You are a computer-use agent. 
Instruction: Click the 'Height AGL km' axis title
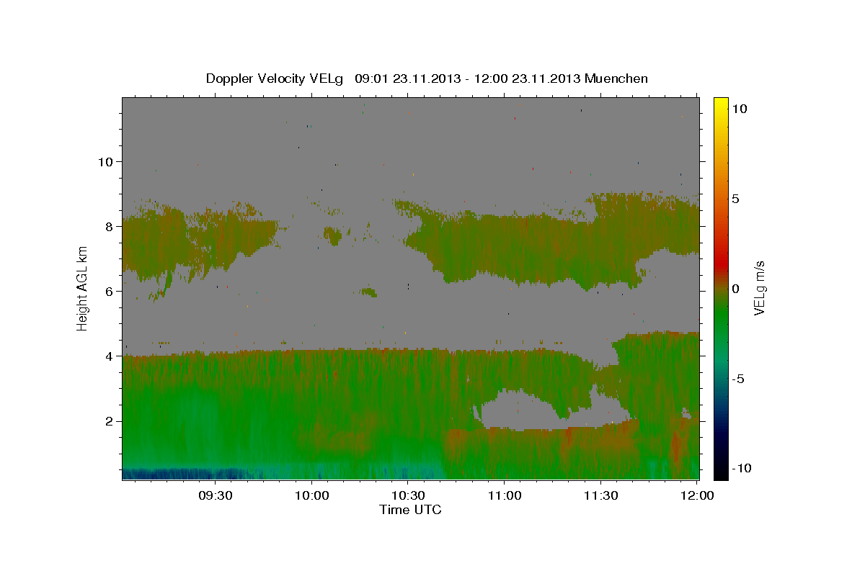(83, 288)
